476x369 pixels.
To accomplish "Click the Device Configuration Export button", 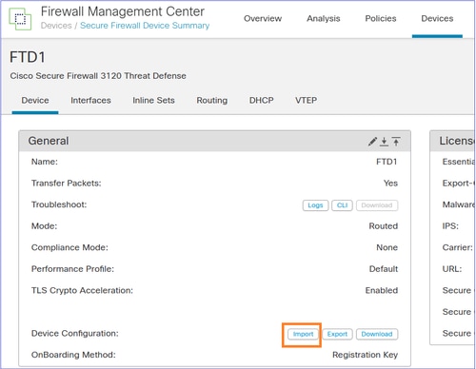I will pos(337,334).
